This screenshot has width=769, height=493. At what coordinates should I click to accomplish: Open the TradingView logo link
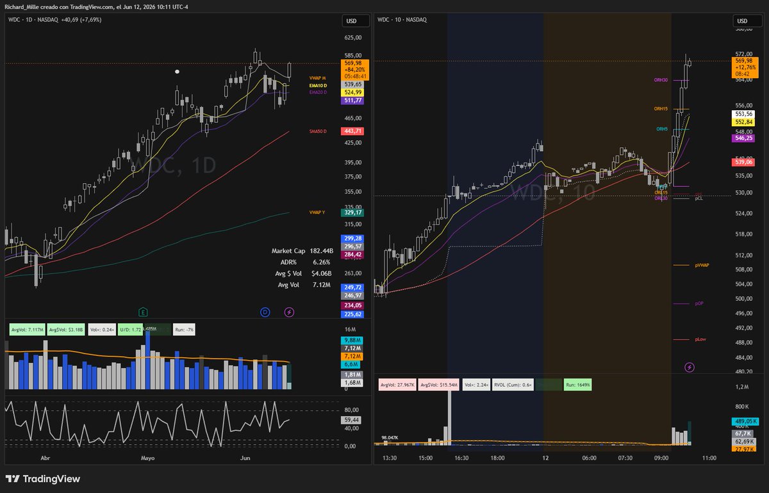43,479
